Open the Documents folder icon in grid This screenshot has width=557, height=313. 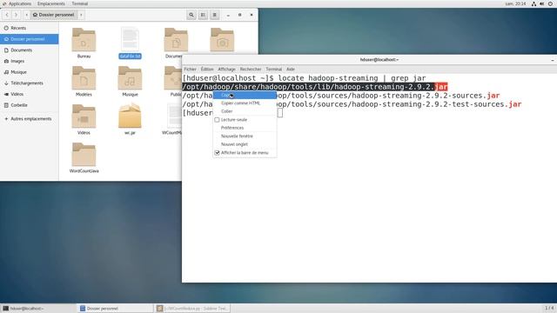click(x=176, y=40)
